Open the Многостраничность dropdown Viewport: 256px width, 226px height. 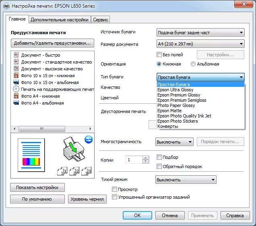(174, 142)
